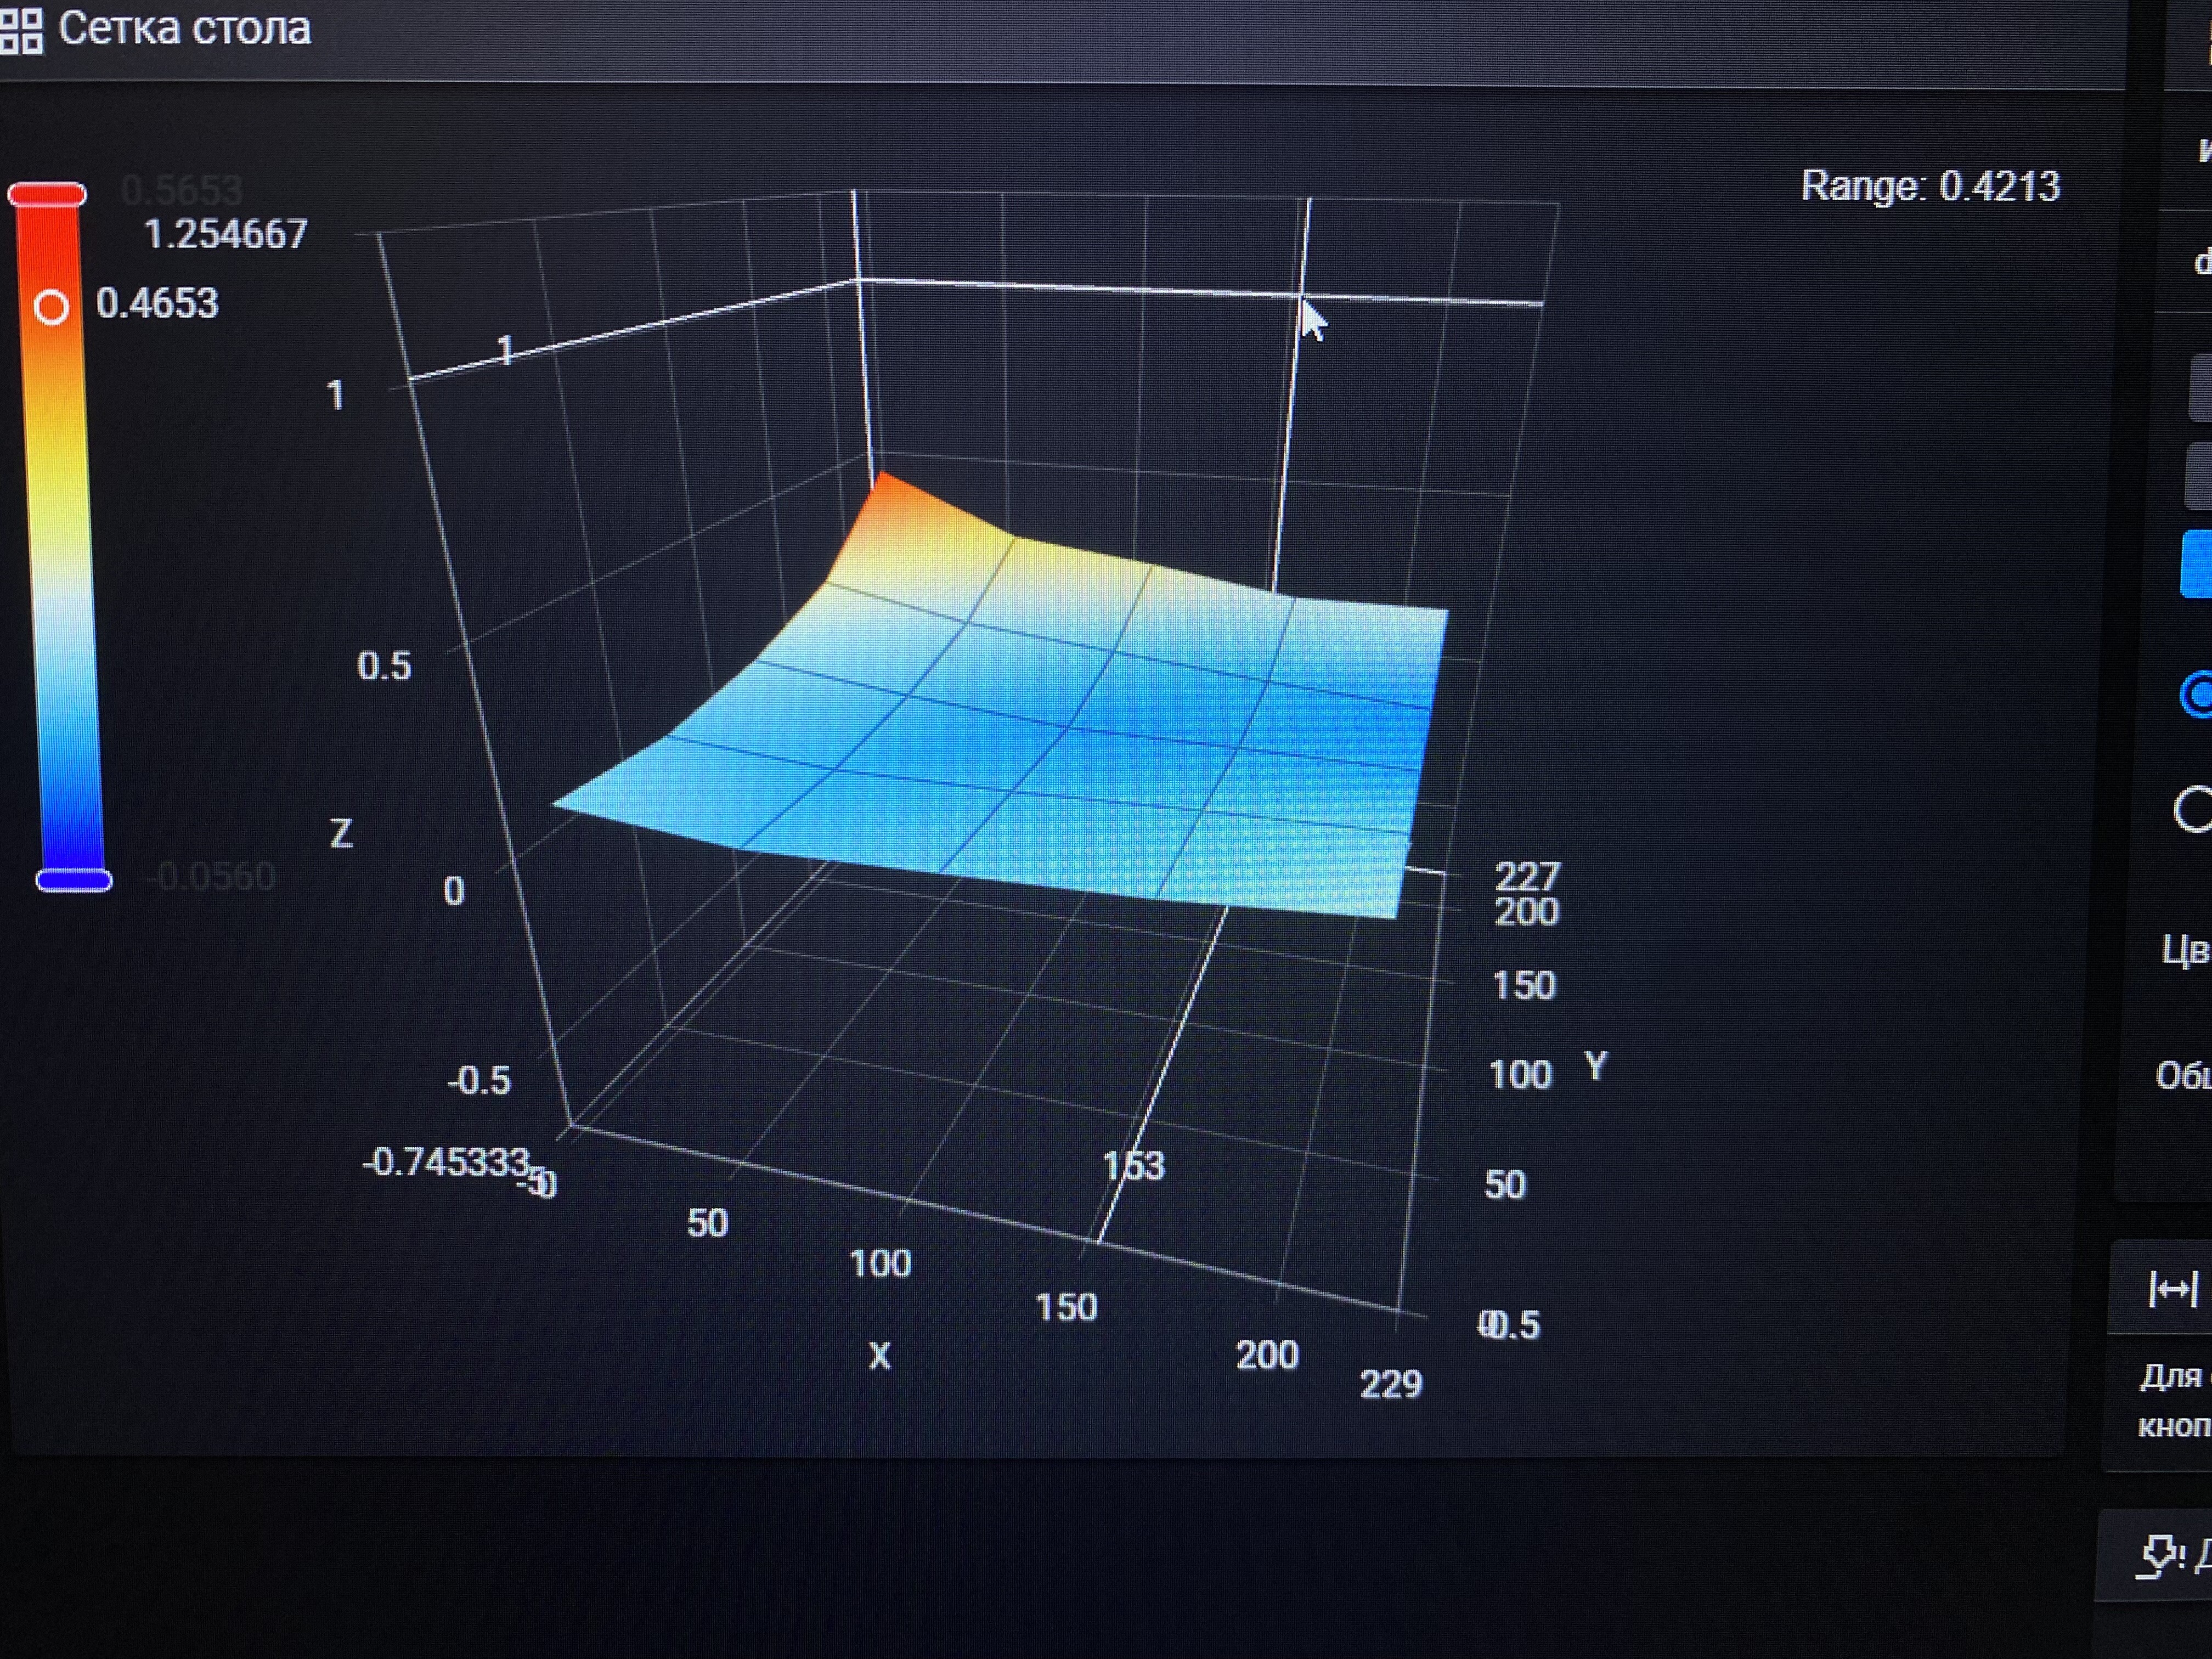The height and width of the screenshot is (1659, 2212).
Task: Click the 1.254667 upper scale value
Action: [x=226, y=235]
